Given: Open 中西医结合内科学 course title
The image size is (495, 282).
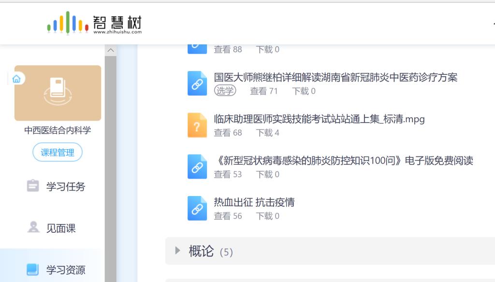Looking at the screenshot, I should (58, 130).
